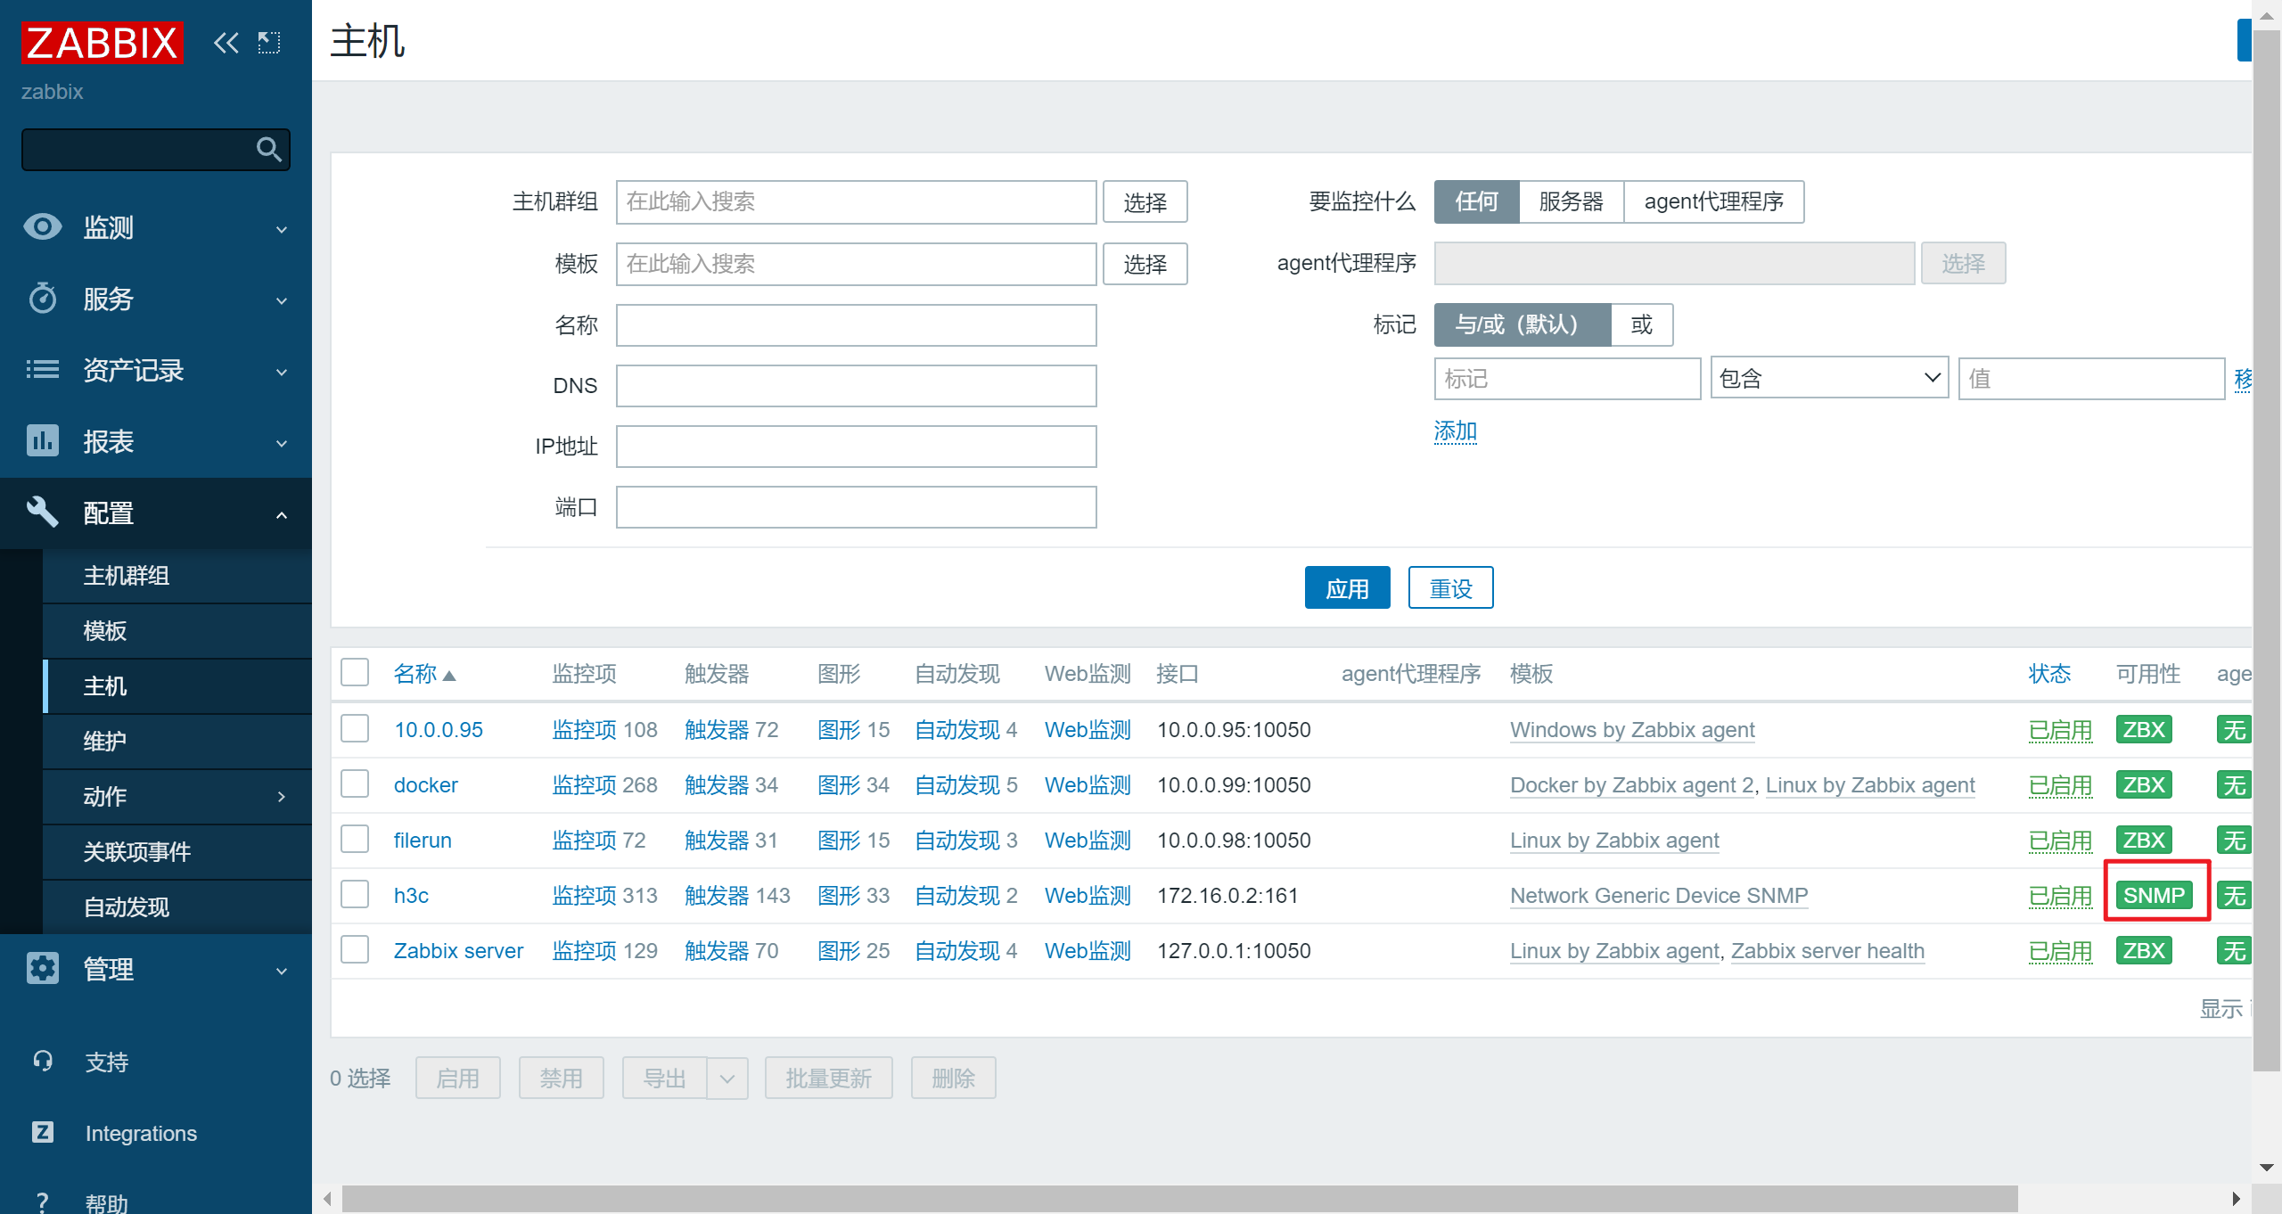Check the filerun host checkbox
Viewport: 2282px width, 1214px height.
coord(355,839)
